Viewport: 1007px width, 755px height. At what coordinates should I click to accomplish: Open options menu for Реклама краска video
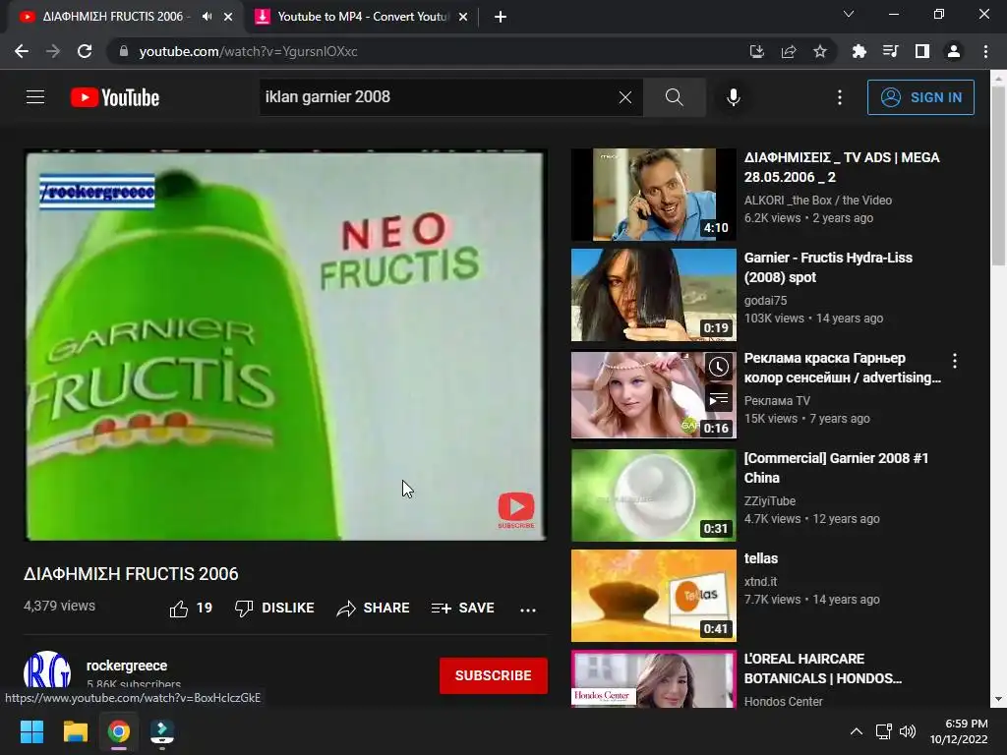point(954,361)
